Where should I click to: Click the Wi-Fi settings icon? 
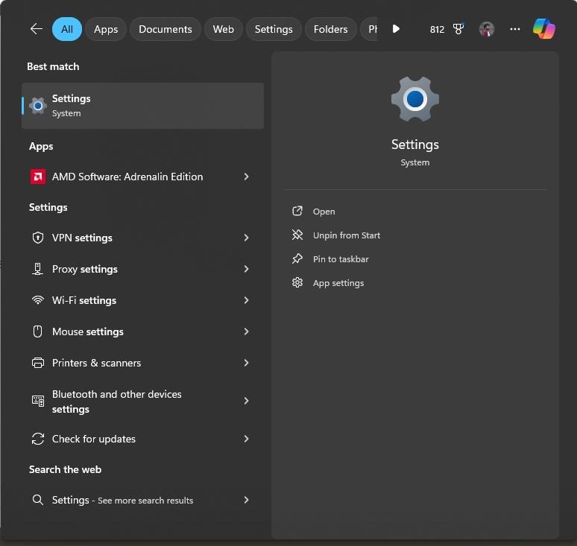(x=37, y=300)
